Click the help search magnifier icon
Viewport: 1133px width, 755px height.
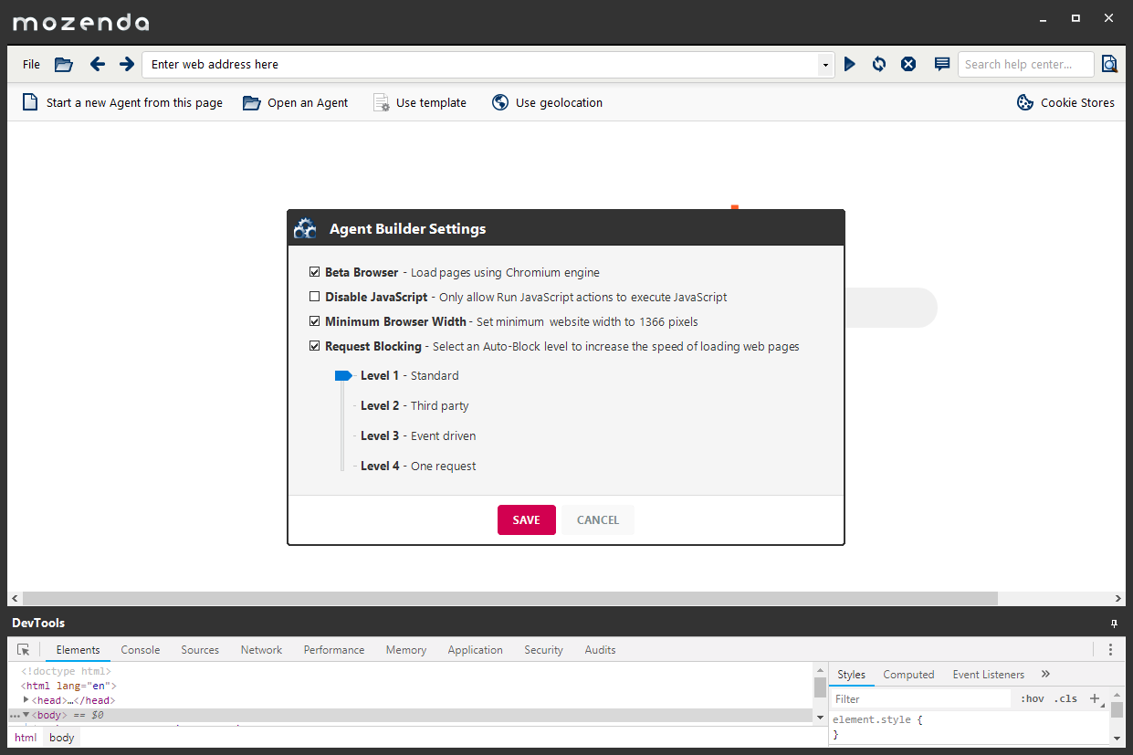tap(1108, 64)
